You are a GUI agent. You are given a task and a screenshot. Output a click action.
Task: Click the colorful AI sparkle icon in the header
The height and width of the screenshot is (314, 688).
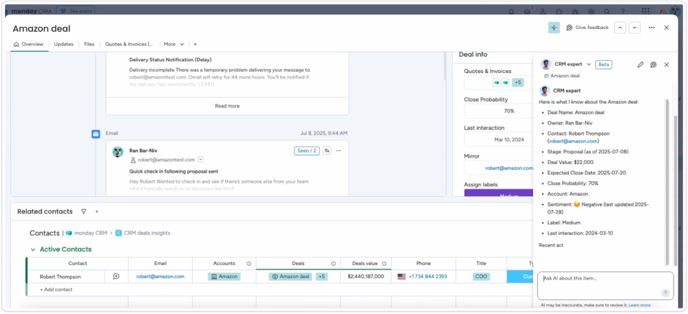pos(554,28)
